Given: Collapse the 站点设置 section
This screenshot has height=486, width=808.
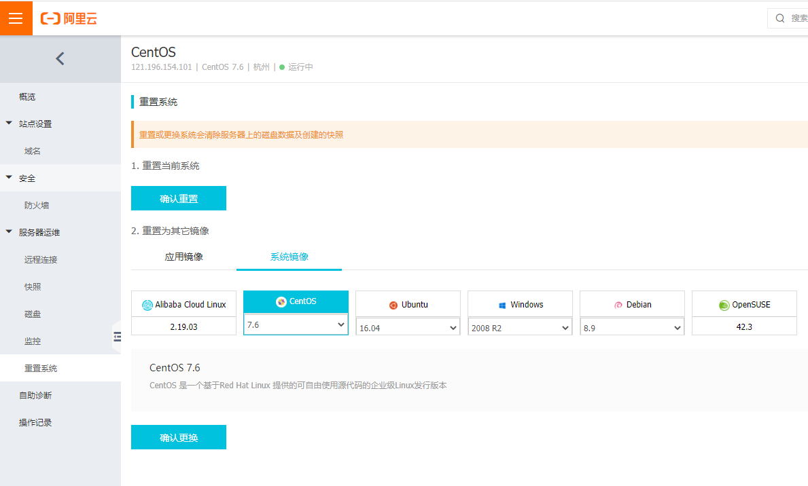Looking at the screenshot, I should pyautogui.click(x=9, y=123).
